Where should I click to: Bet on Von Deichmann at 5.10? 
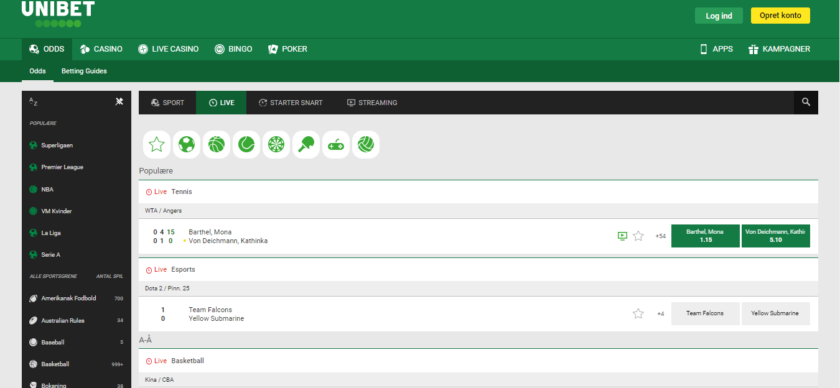pyautogui.click(x=776, y=236)
